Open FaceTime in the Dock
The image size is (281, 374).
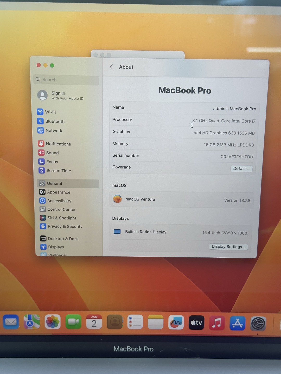(73, 322)
